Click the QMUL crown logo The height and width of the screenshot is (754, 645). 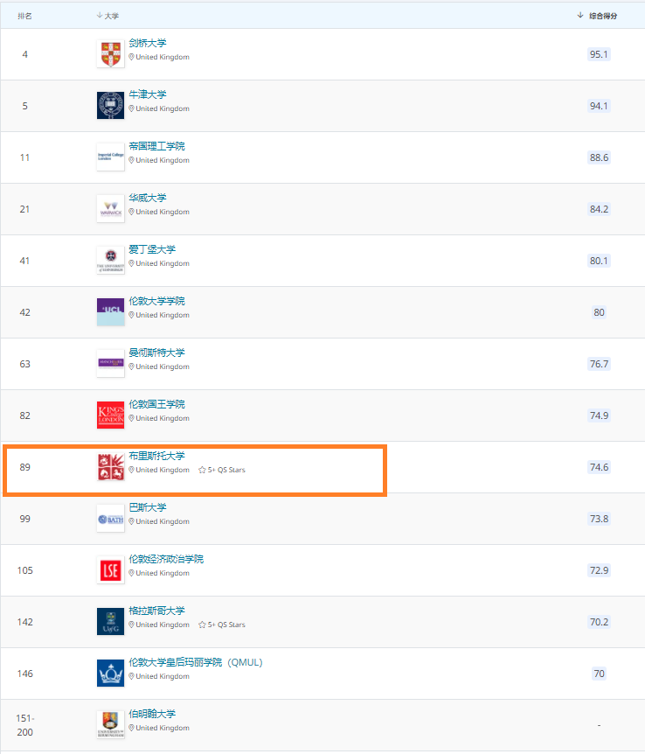[110, 674]
